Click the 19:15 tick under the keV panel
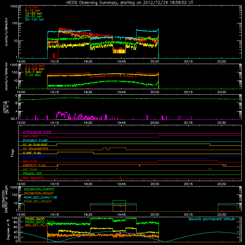Image resolution: width=245 pixels, height=245 pixels. coord(55,62)
